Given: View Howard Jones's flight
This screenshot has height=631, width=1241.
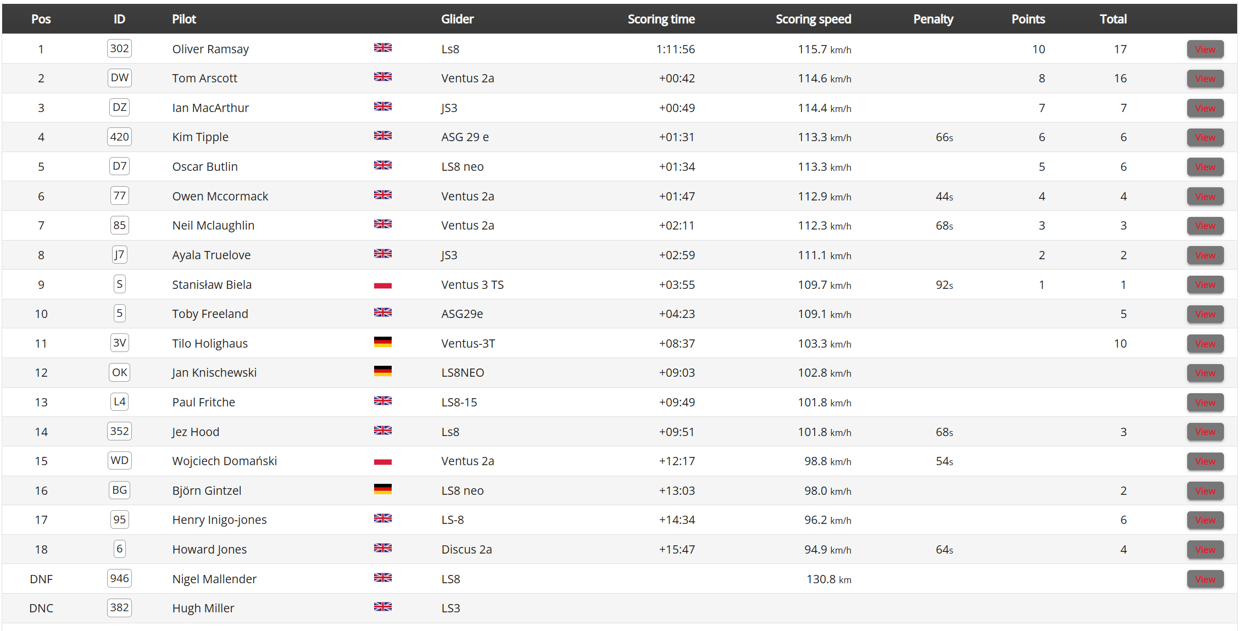Looking at the screenshot, I should coord(1205,550).
